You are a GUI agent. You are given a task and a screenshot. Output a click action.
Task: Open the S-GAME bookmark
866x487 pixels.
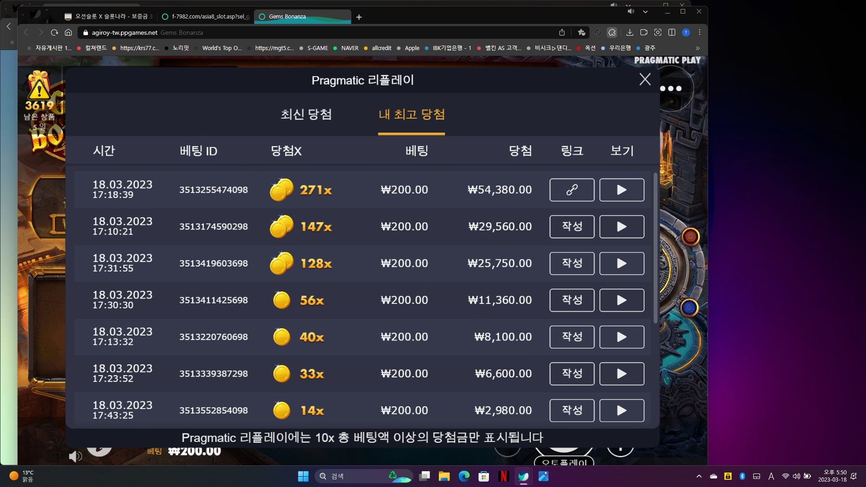point(314,48)
